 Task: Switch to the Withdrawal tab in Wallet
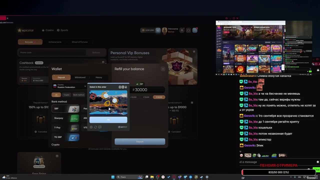pyautogui.click(x=80, y=77)
